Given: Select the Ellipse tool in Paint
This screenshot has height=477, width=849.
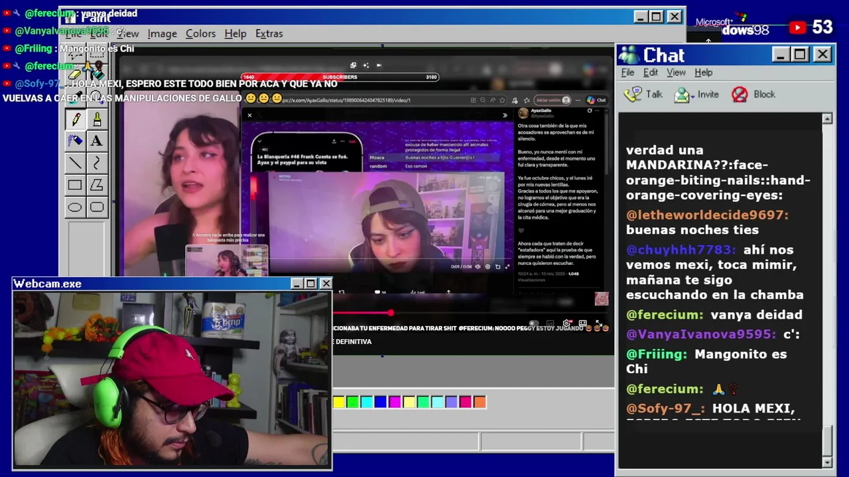Looking at the screenshot, I should (75, 207).
